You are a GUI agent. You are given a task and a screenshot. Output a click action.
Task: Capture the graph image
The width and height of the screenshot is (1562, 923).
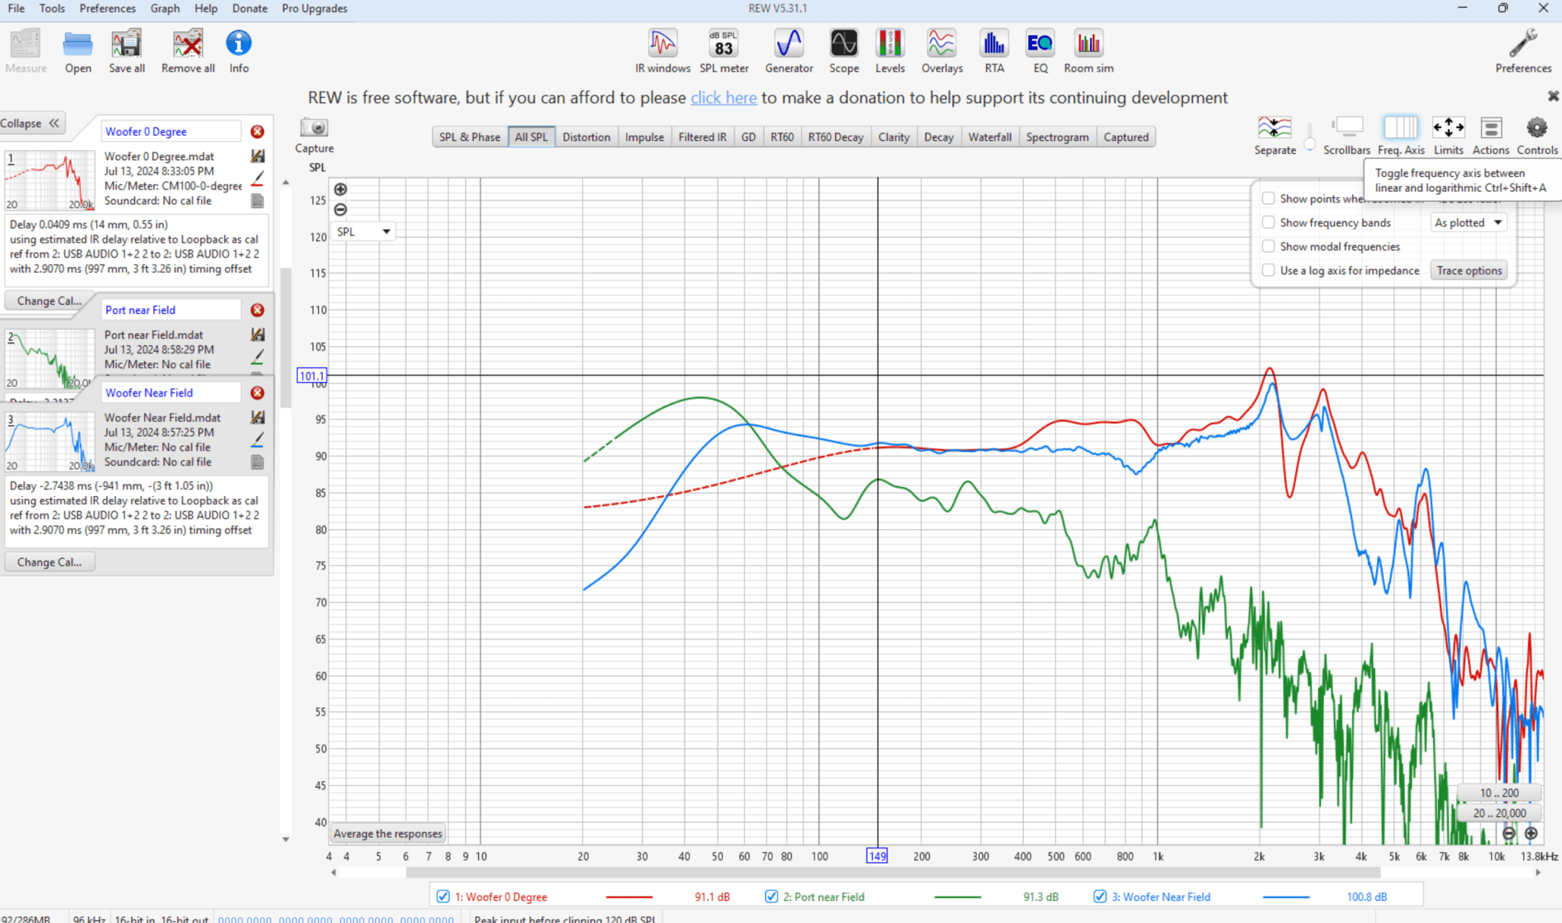(314, 136)
